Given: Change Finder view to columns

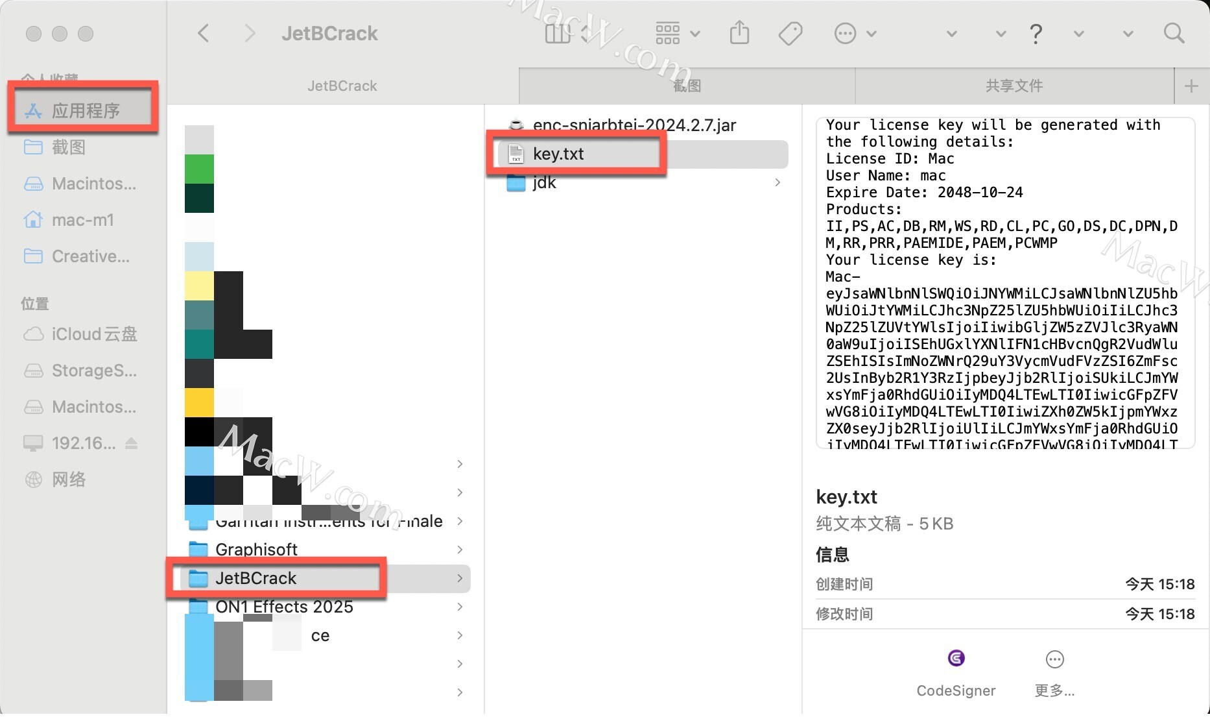Looking at the screenshot, I should [558, 33].
